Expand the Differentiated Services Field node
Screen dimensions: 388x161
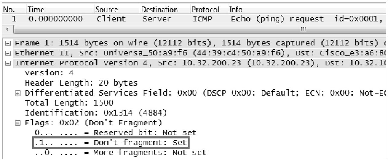(x=21, y=93)
